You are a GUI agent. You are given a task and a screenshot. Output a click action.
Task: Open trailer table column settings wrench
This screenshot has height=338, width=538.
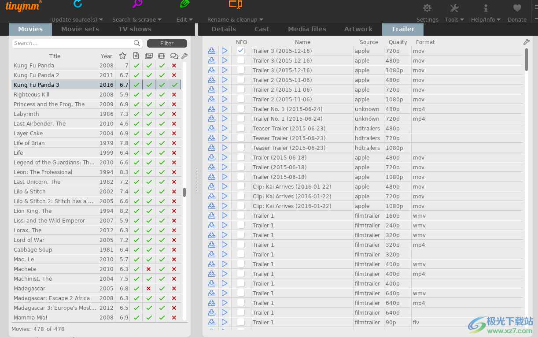point(527,42)
